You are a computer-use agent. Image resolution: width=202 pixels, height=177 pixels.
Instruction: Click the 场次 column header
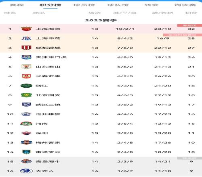95,13
